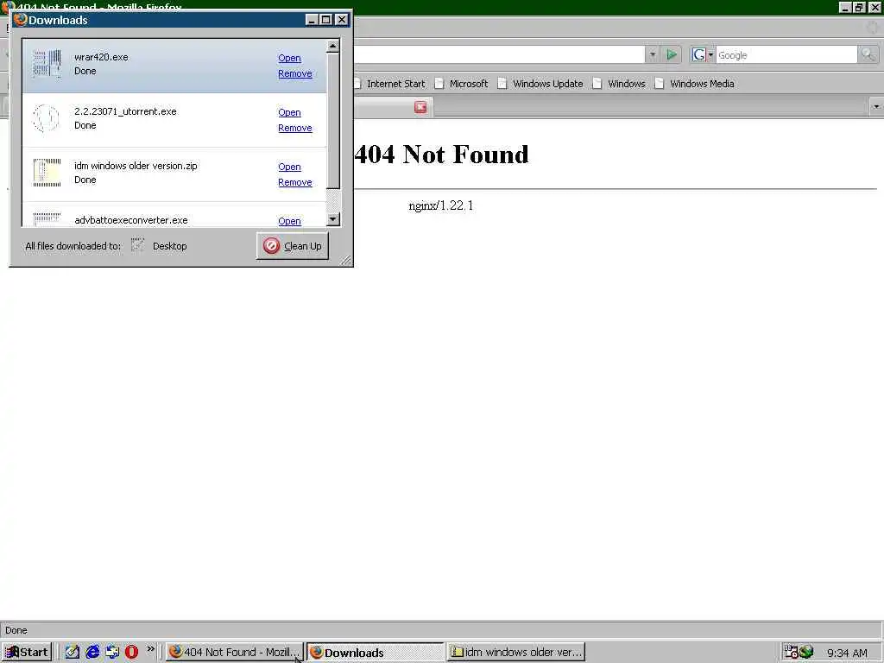The width and height of the screenshot is (884, 663).
Task: Click the wrar420.exe file icon
Action: pyautogui.click(x=47, y=64)
